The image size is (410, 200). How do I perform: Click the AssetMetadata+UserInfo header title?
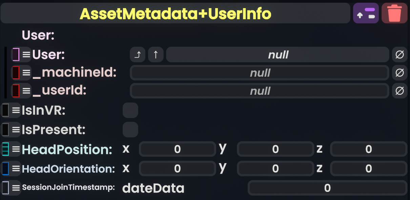[175, 13]
